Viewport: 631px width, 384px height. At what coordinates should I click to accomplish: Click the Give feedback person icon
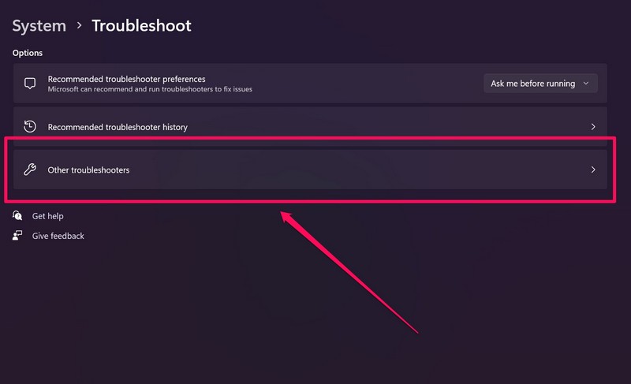[17, 236]
